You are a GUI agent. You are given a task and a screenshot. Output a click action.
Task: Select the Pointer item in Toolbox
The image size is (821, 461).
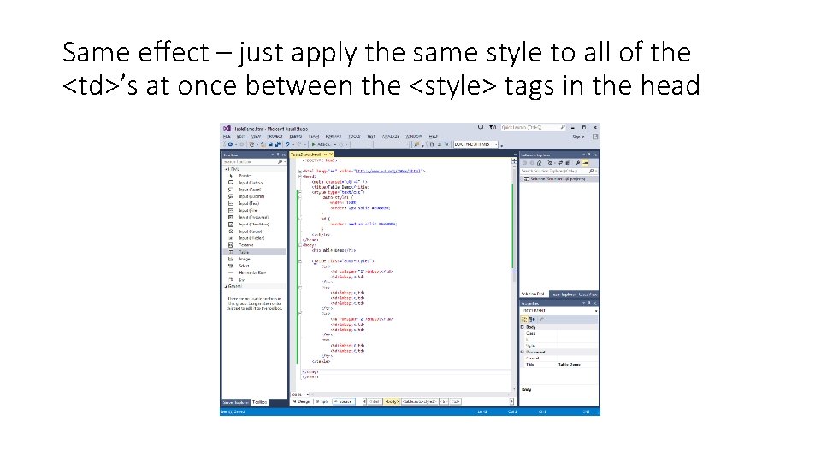245,176
